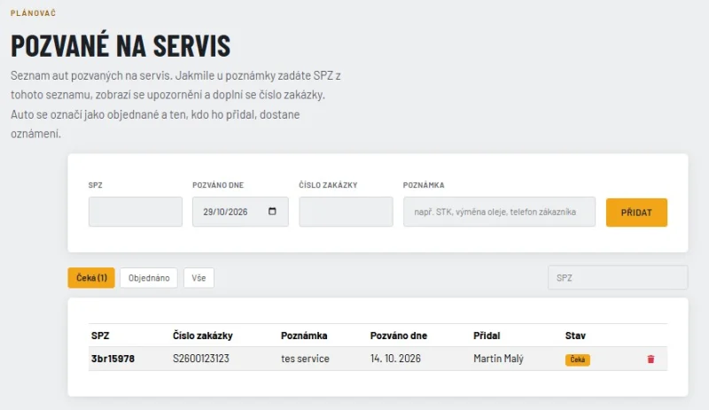Click the Přidal column header
The height and width of the screenshot is (410, 709).
click(487, 336)
